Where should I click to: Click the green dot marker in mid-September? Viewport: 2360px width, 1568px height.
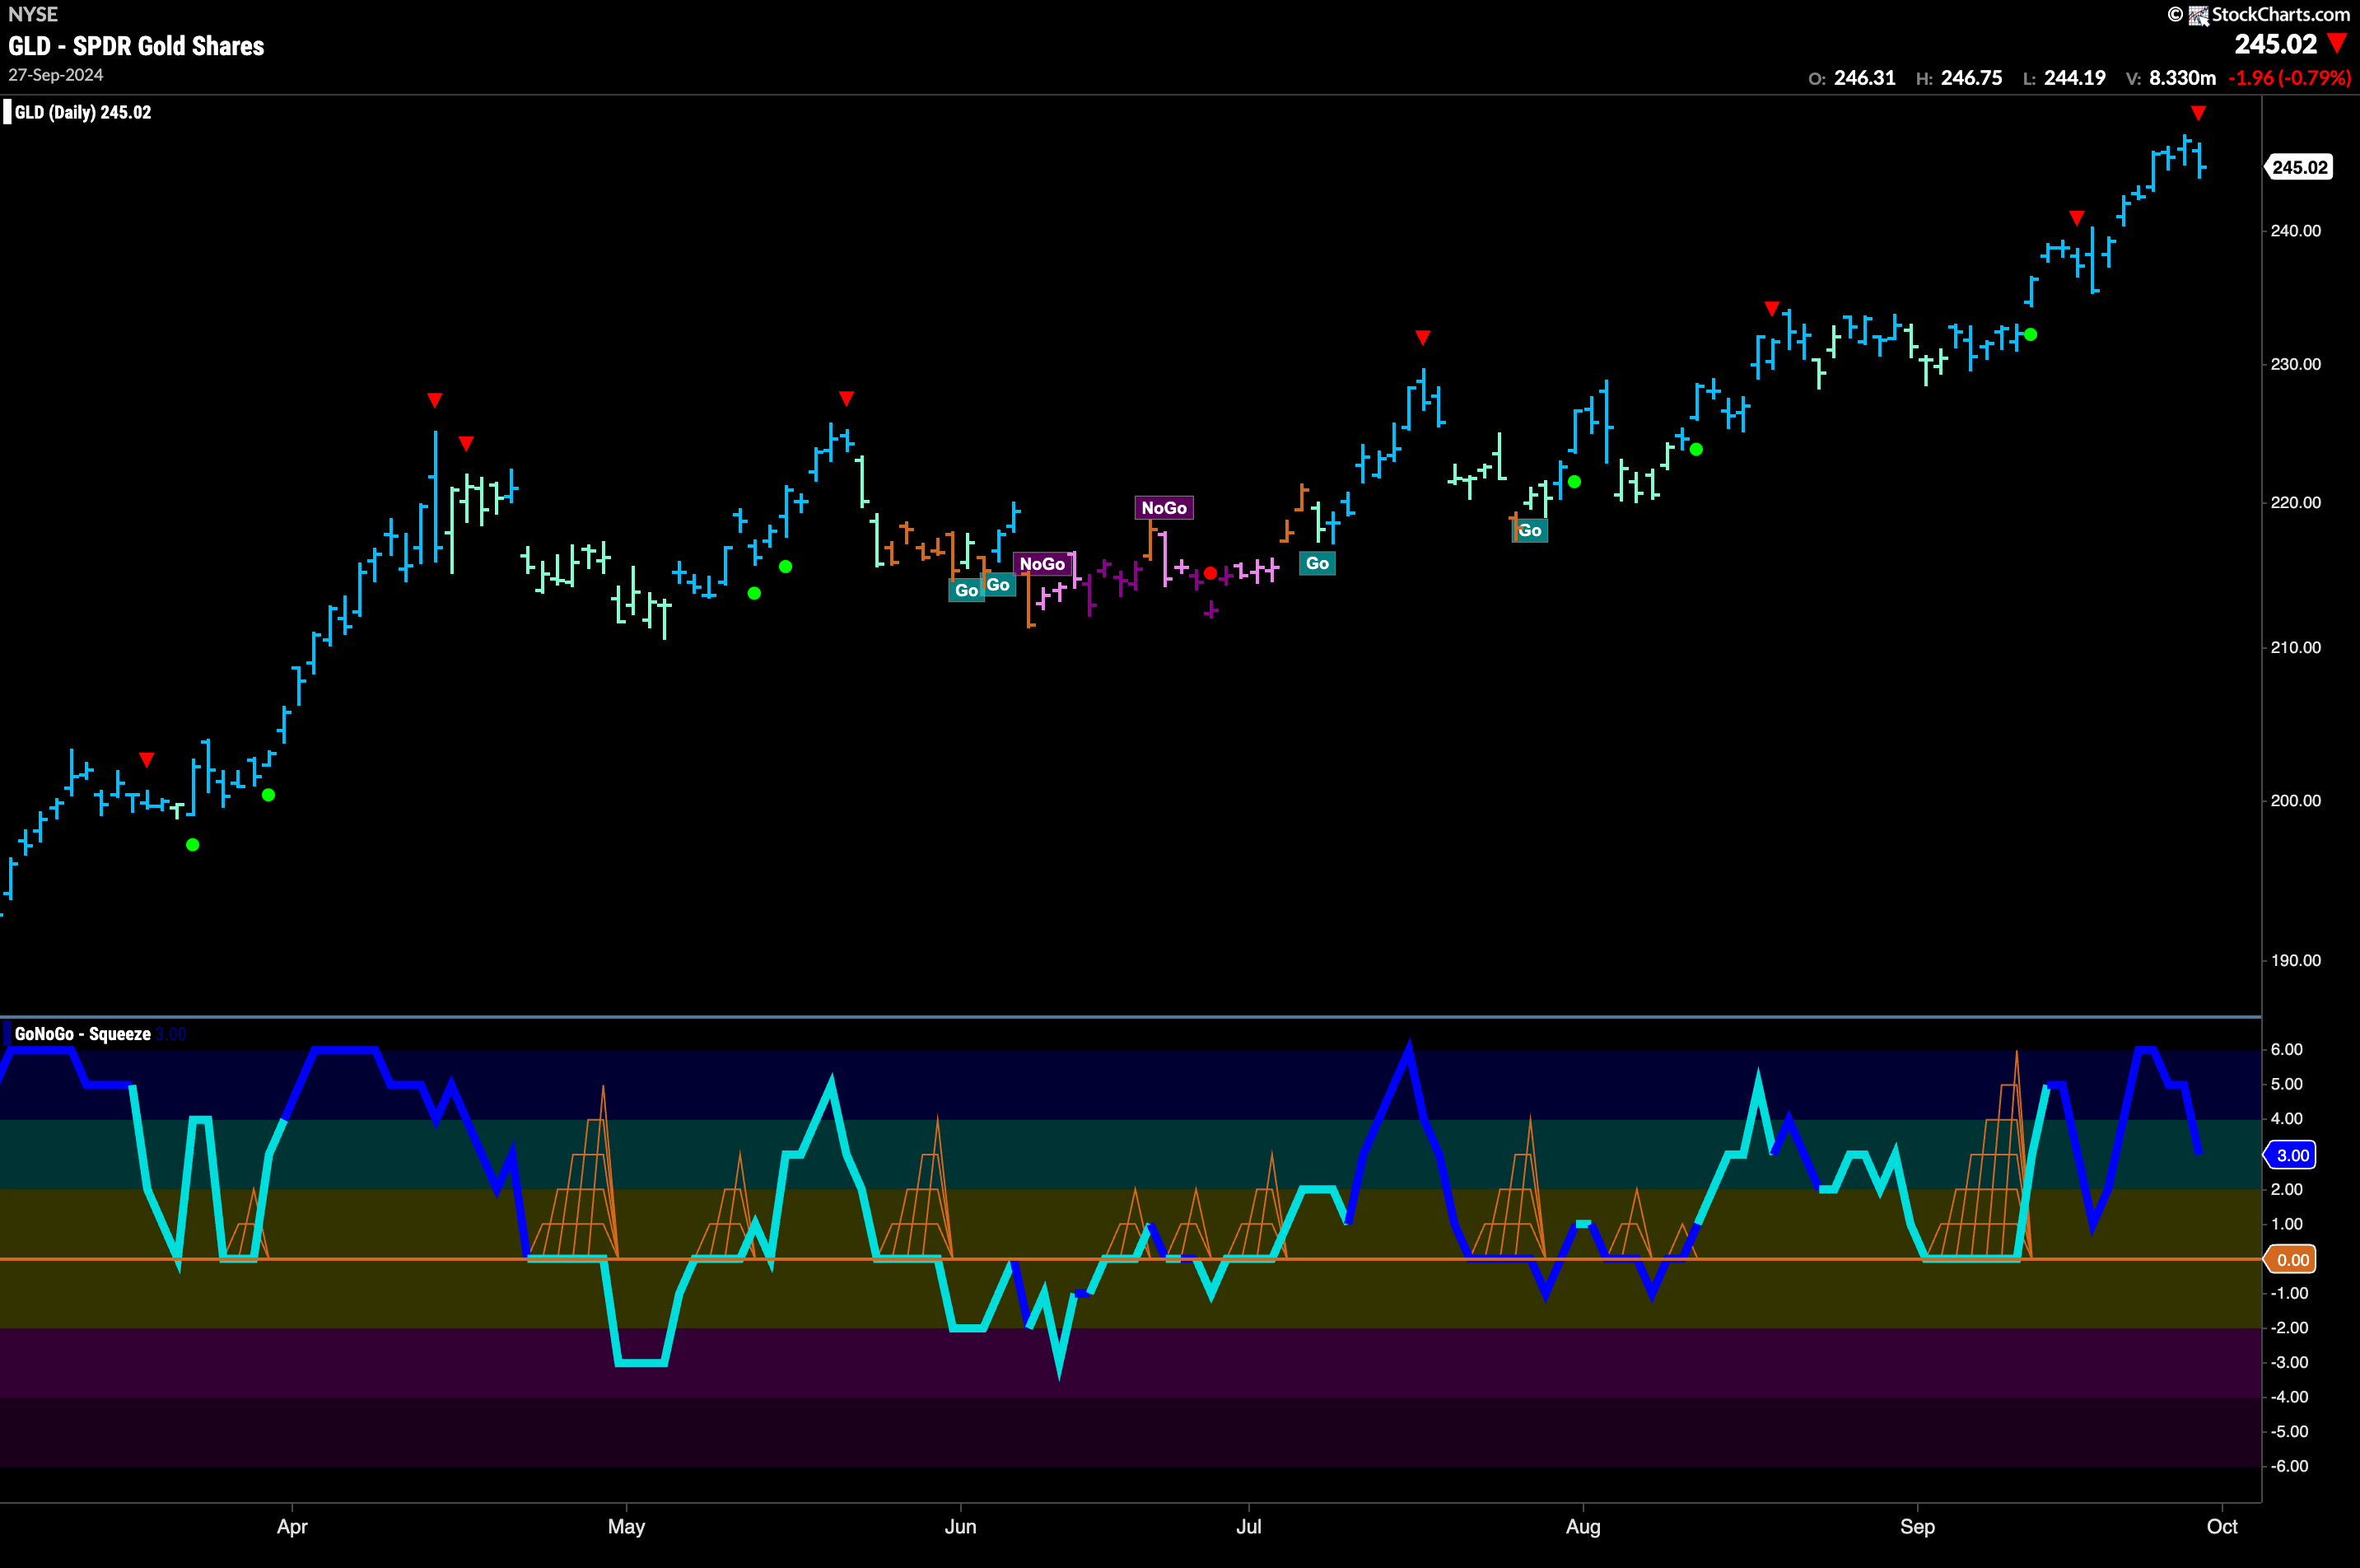click(2030, 335)
